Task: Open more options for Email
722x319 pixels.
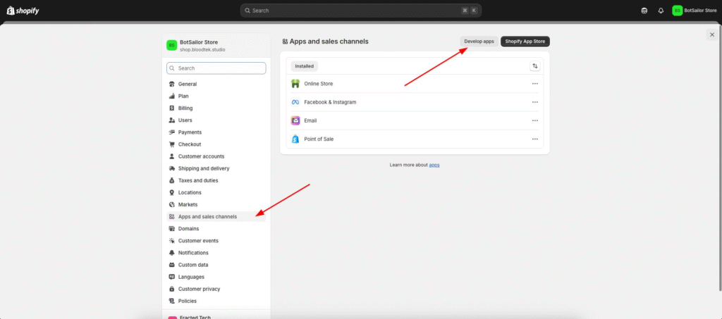Action: 534,120
